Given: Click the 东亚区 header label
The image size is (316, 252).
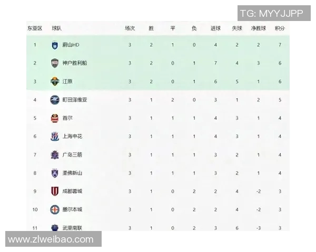Looking at the screenshot, I should (34, 28).
